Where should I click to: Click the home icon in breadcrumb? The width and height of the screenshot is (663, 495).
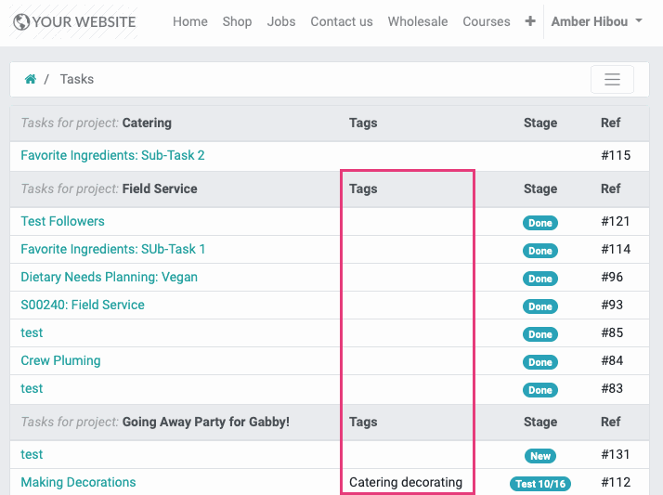point(31,79)
